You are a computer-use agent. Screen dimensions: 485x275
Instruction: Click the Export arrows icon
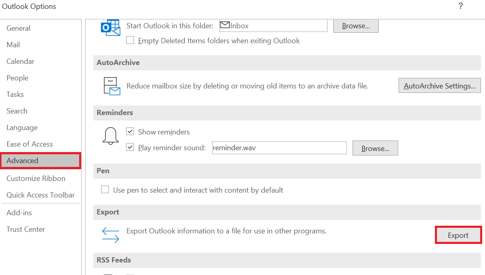point(110,235)
